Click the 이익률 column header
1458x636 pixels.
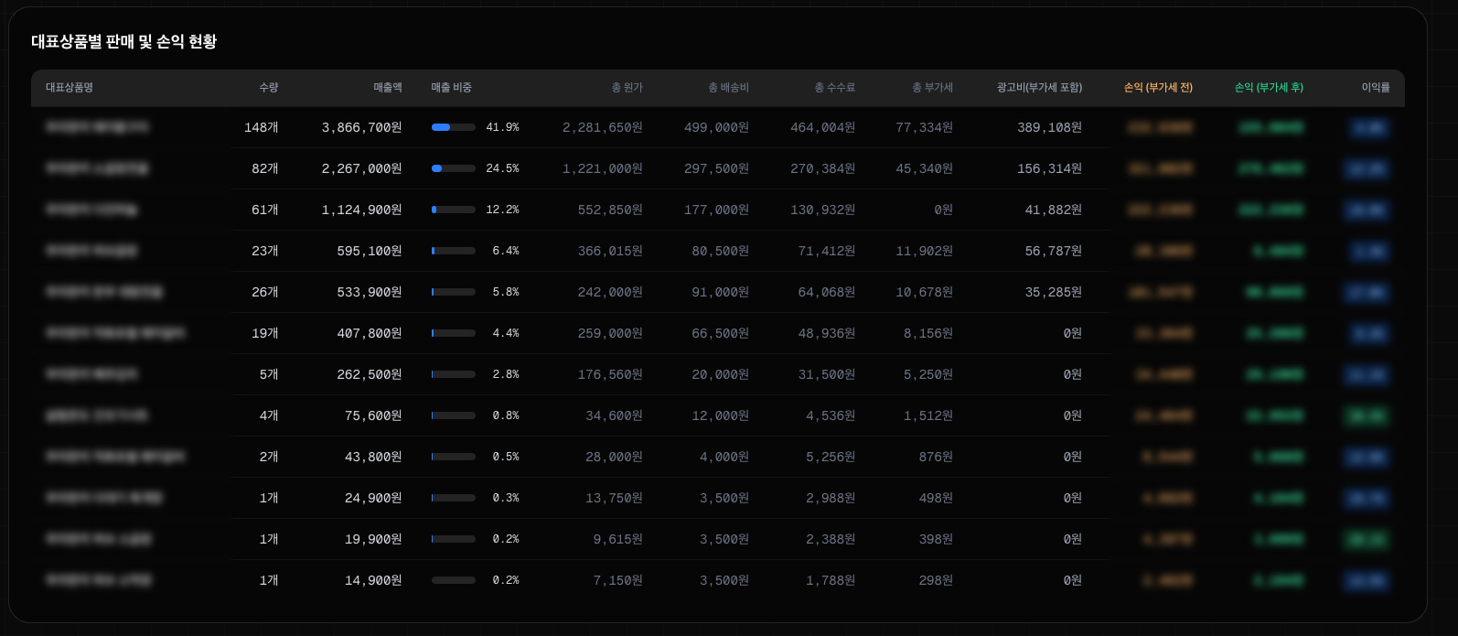click(x=1376, y=88)
